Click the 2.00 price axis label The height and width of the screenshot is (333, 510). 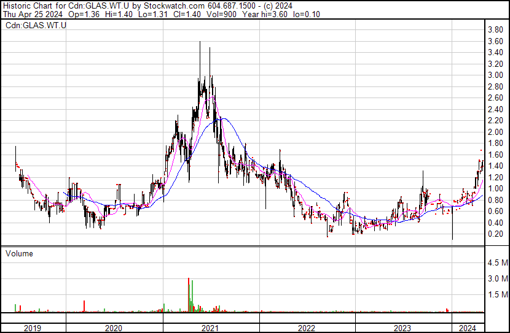point(495,132)
